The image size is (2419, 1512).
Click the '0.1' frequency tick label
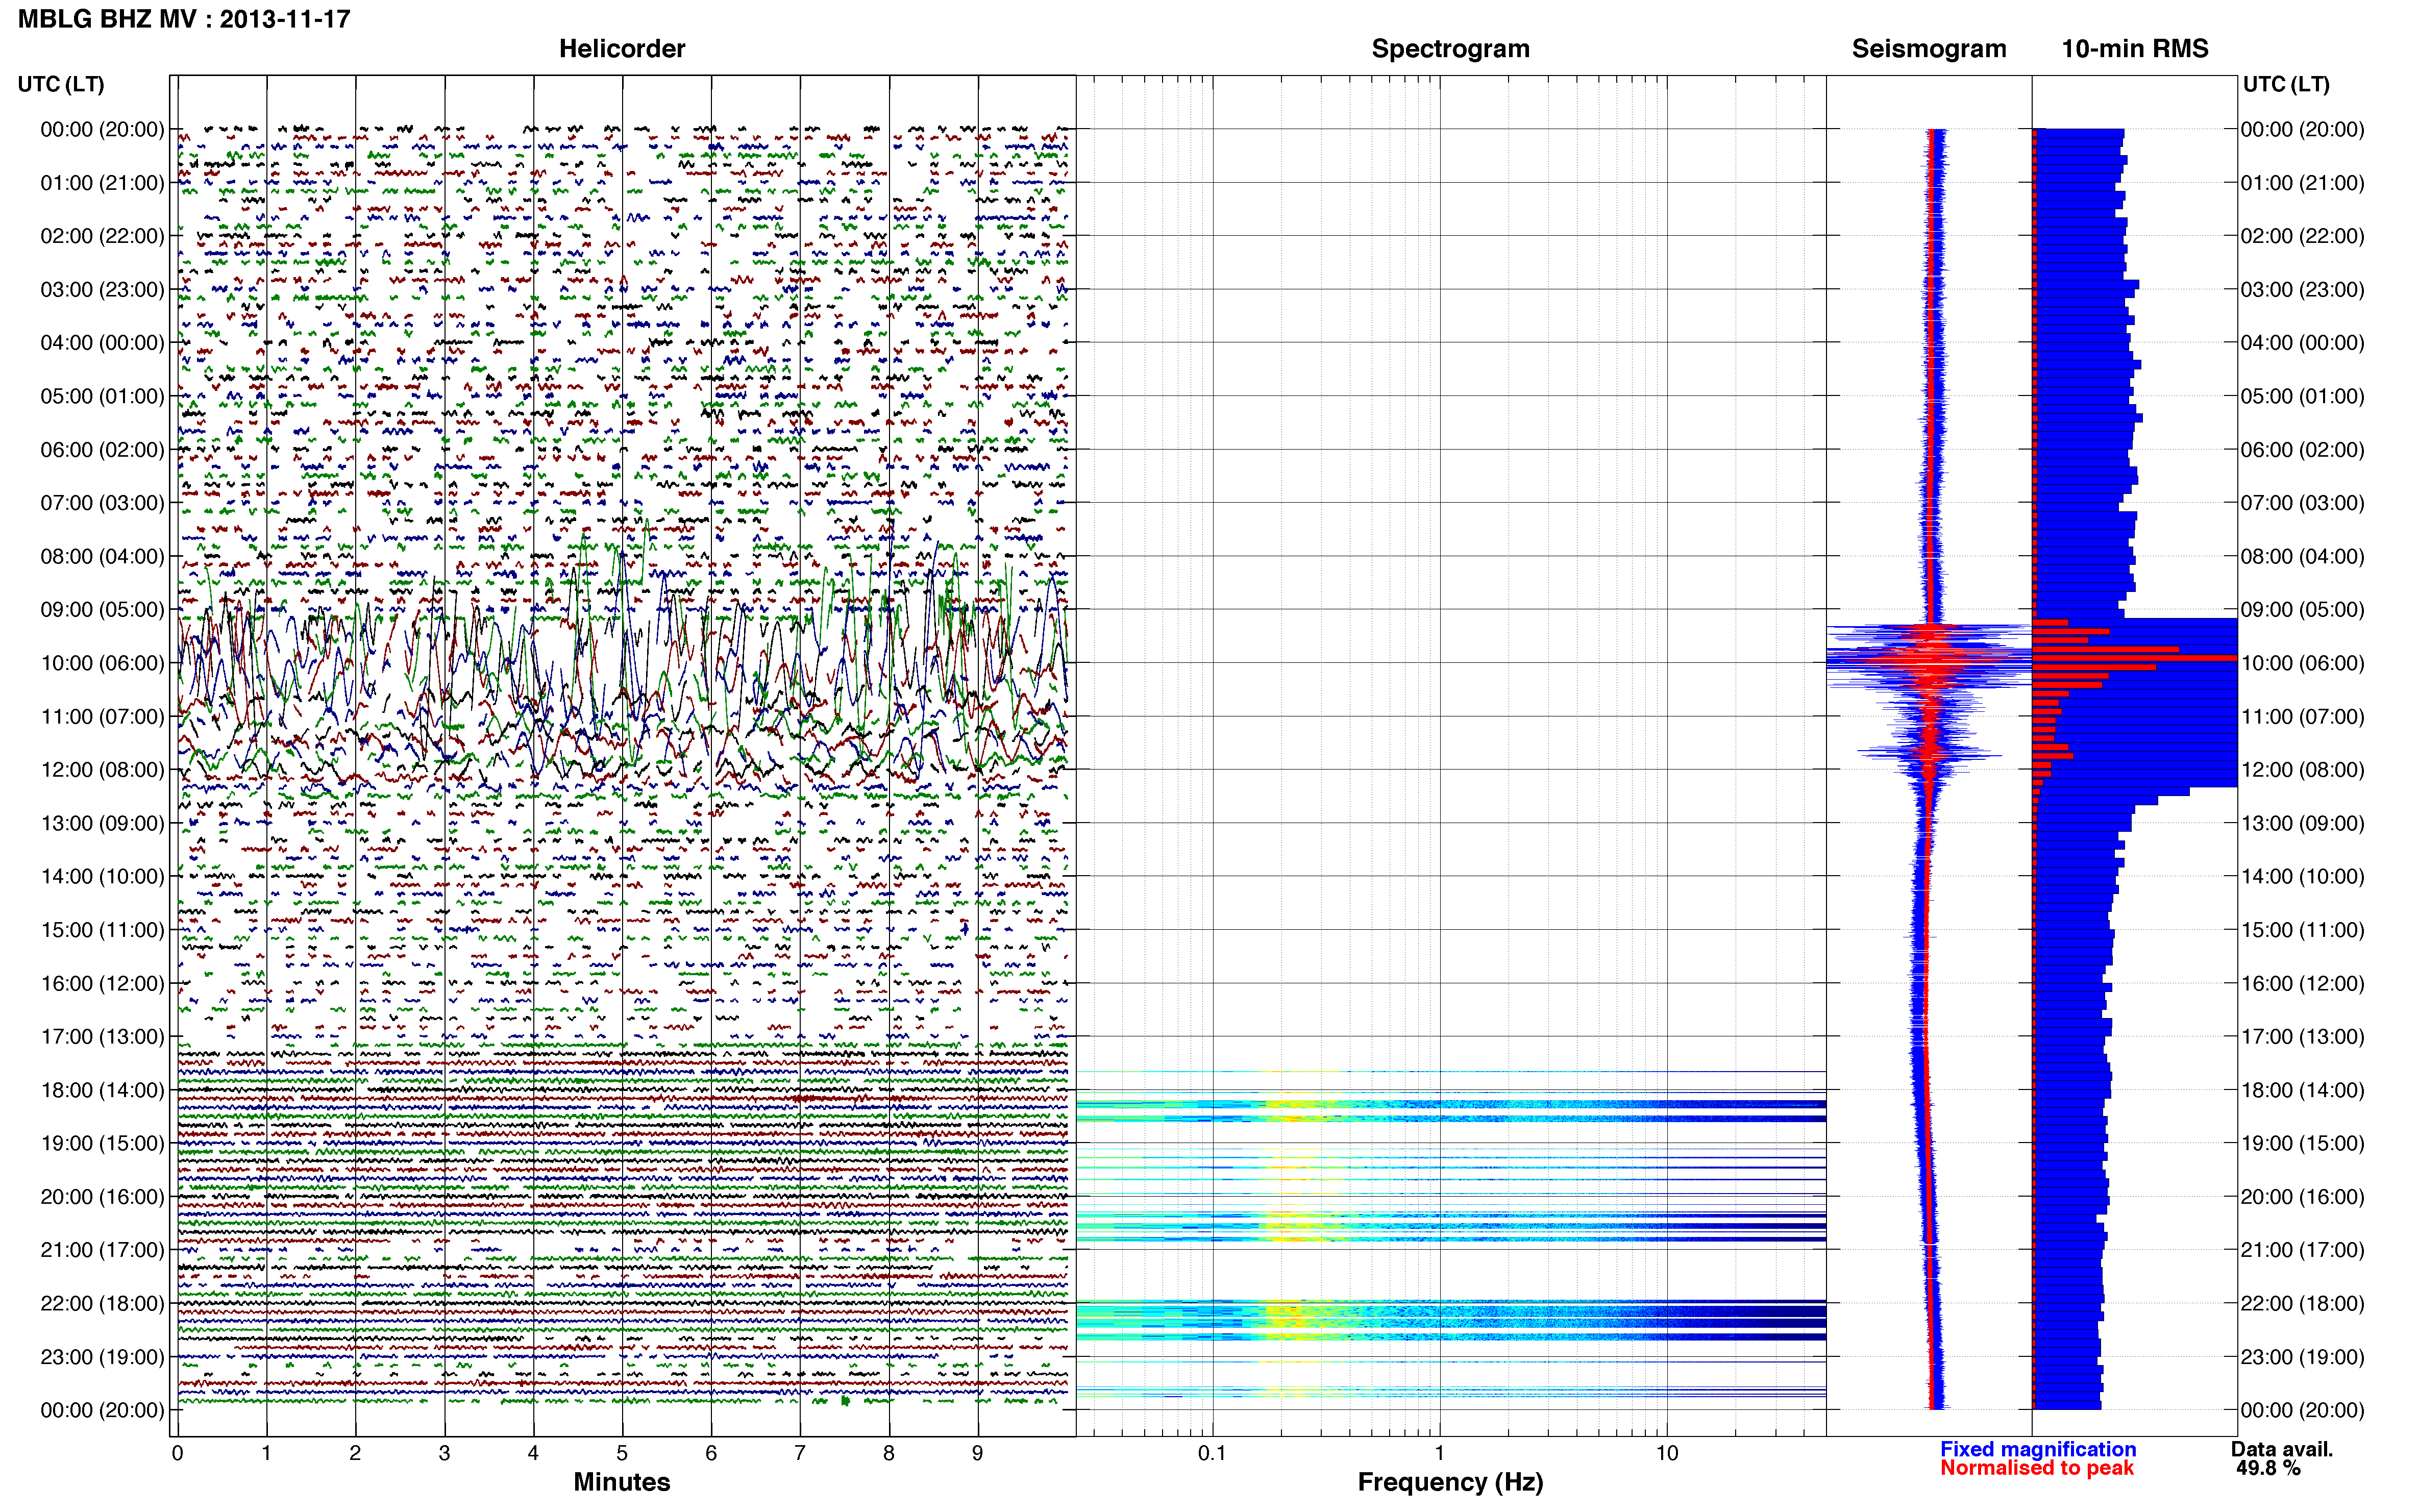pyautogui.click(x=1212, y=1453)
